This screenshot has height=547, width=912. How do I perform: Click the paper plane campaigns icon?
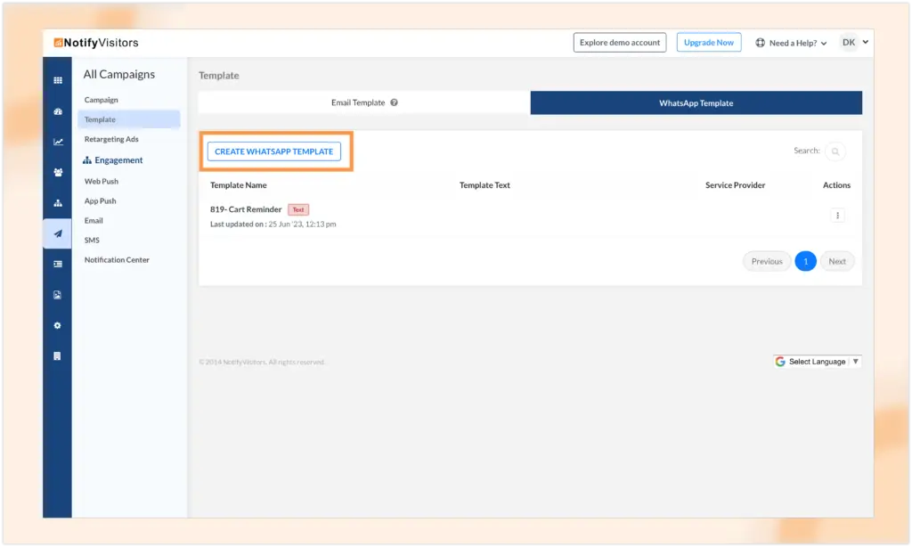click(57, 233)
